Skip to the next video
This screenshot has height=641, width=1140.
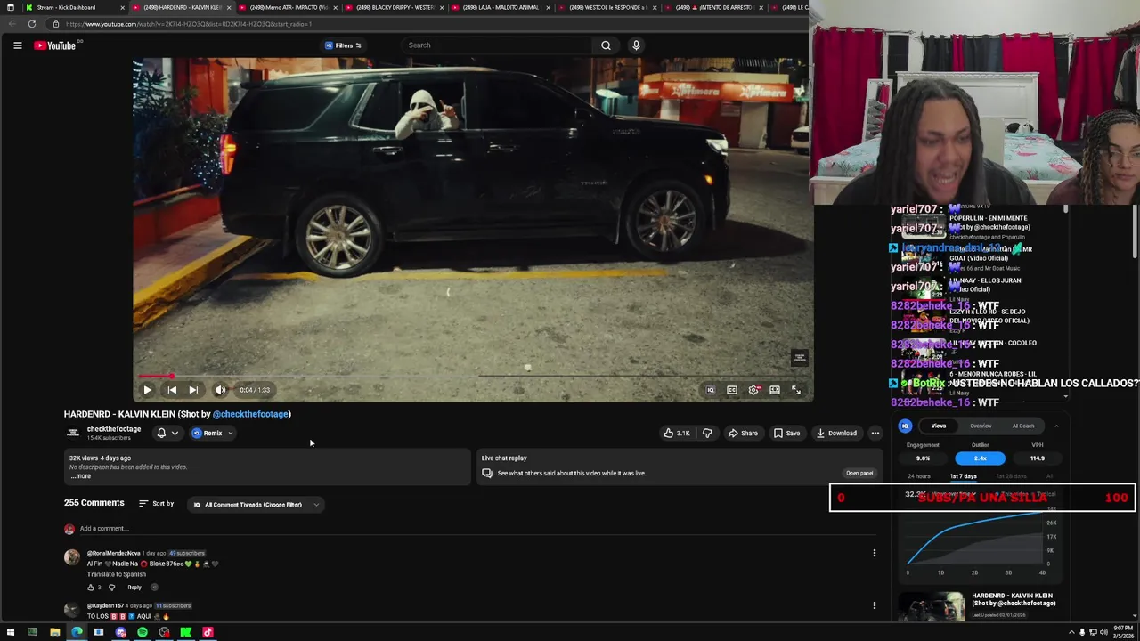pyautogui.click(x=193, y=390)
